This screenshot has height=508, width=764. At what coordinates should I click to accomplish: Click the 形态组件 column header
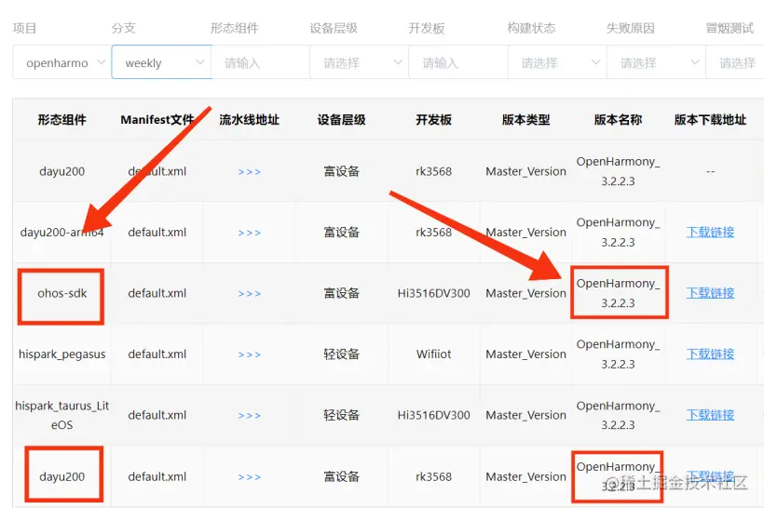61,120
